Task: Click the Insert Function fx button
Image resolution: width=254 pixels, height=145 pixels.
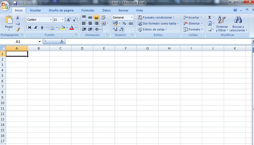Action: 62,42
